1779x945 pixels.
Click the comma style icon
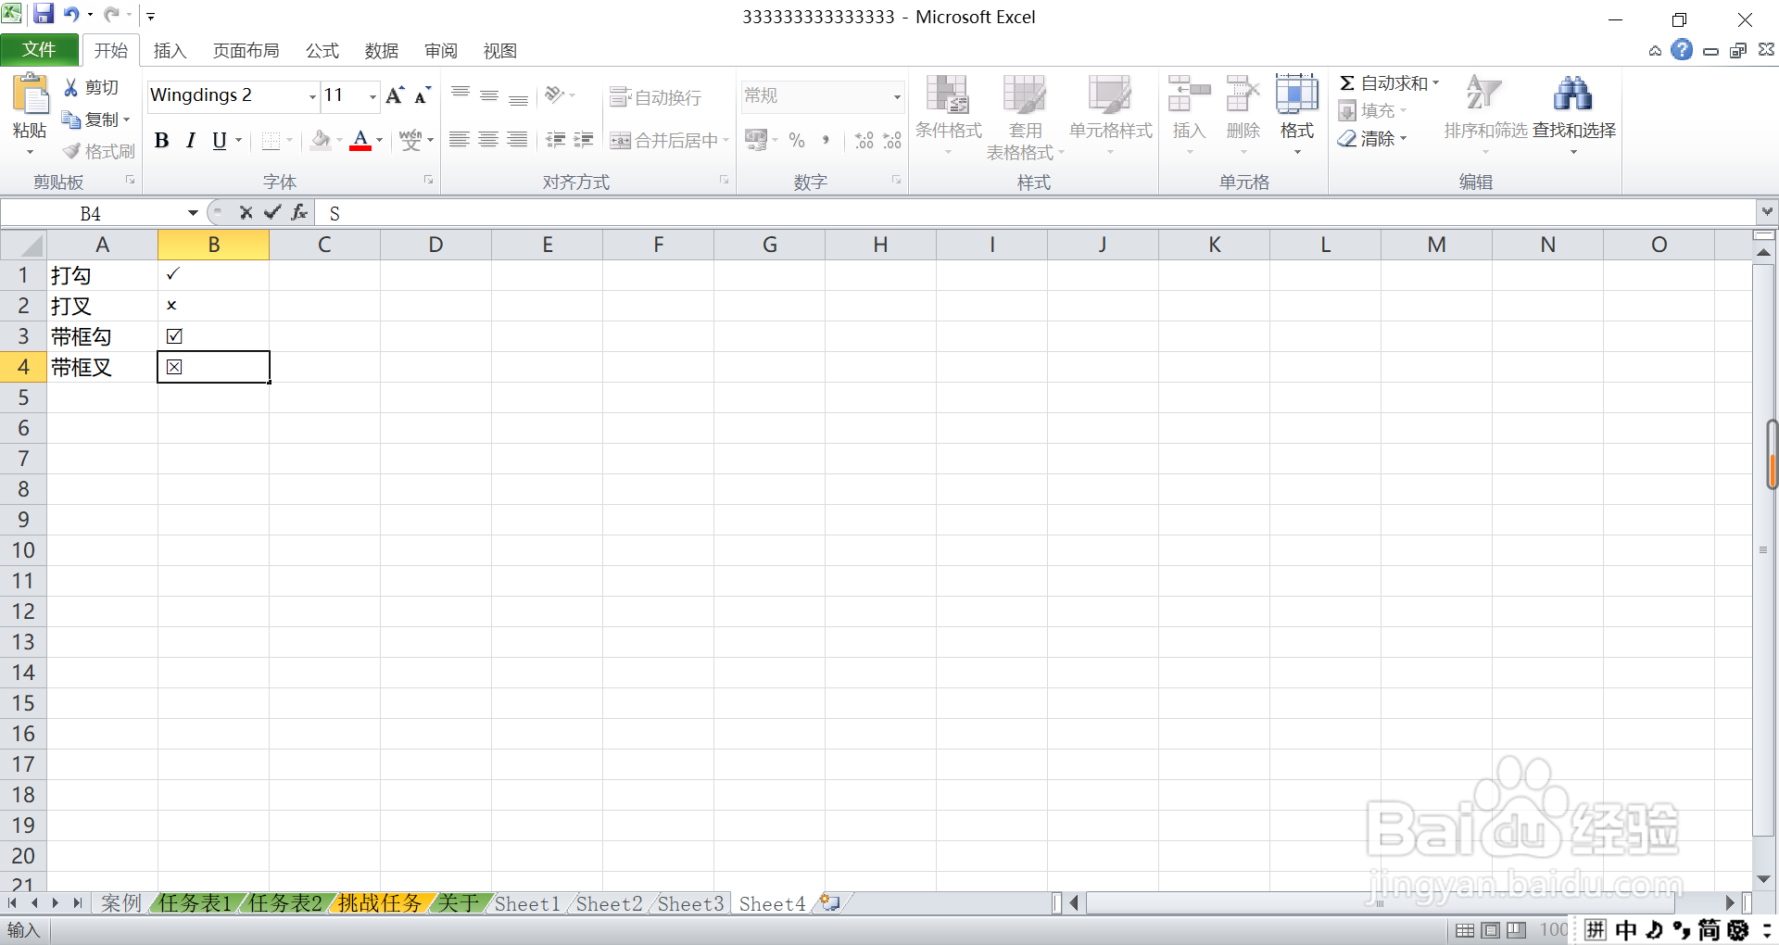tap(825, 141)
